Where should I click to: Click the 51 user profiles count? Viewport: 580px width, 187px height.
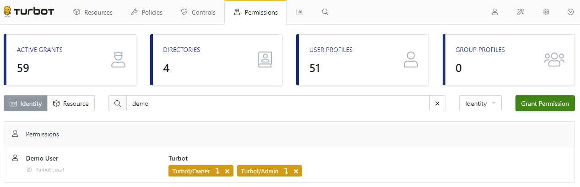coord(315,68)
